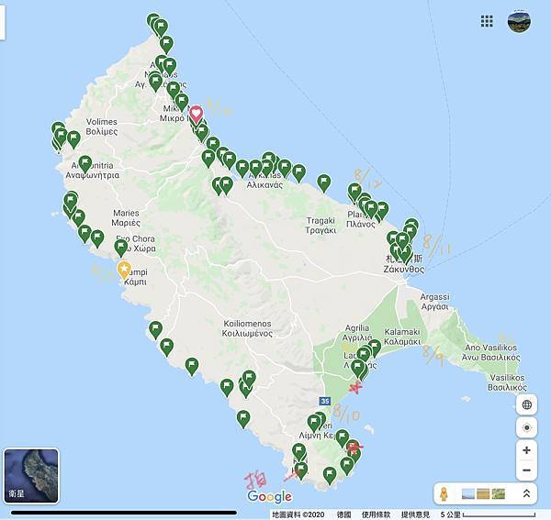Viewport: 551px width, 520px height.
Task: Open the sky-blue landscape imagery thumbnail
Action: (x=467, y=494)
